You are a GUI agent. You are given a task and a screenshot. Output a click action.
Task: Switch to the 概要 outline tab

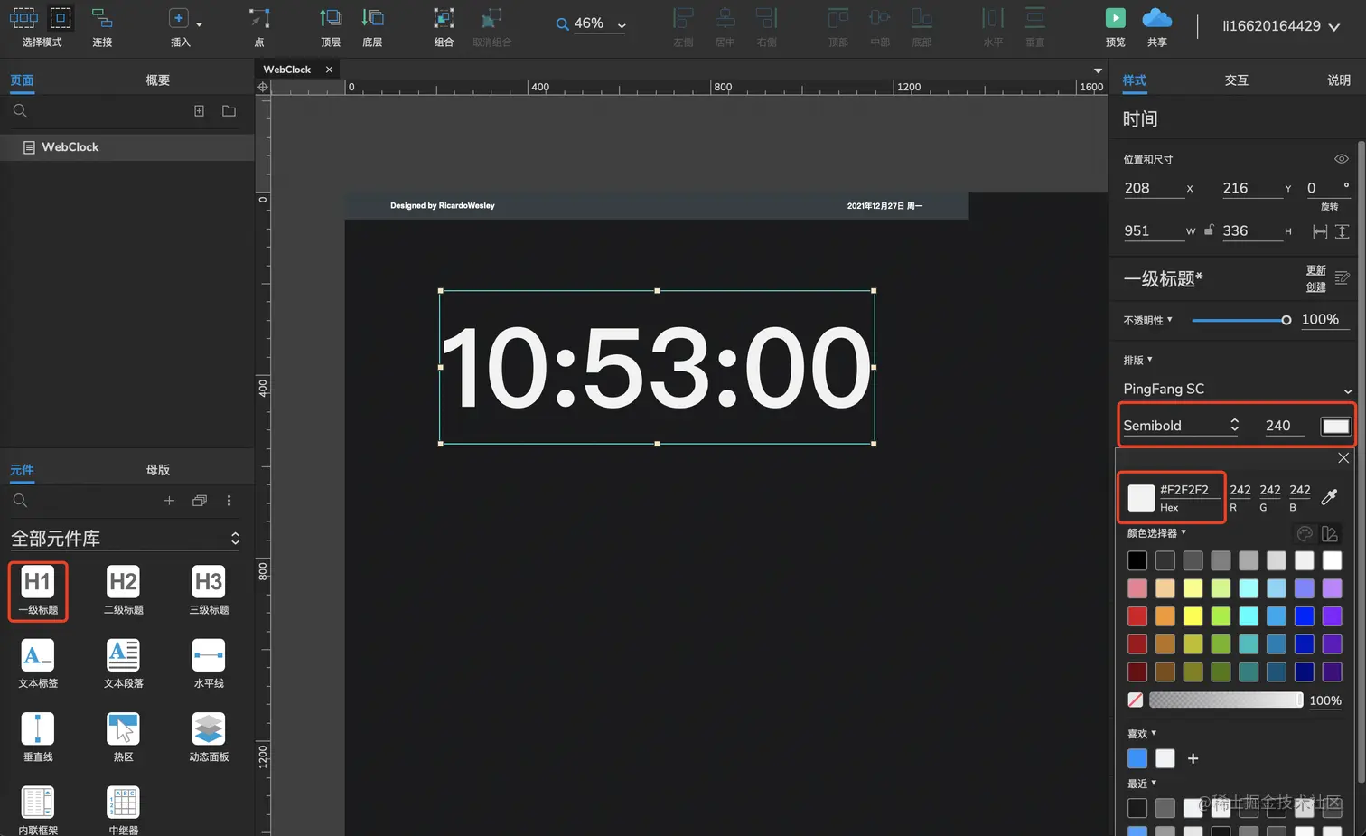tap(158, 80)
